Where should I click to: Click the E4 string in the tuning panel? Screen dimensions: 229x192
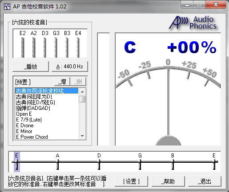[x=78, y=47]
